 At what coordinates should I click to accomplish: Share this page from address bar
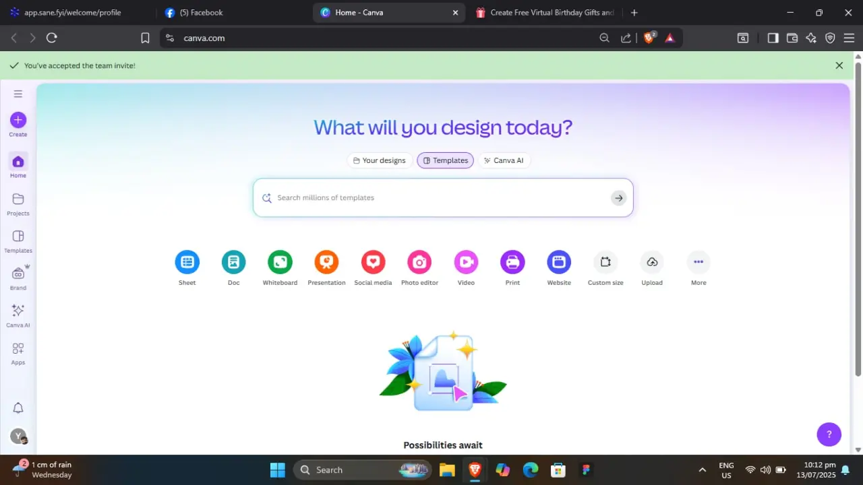(x=626, y=38)
